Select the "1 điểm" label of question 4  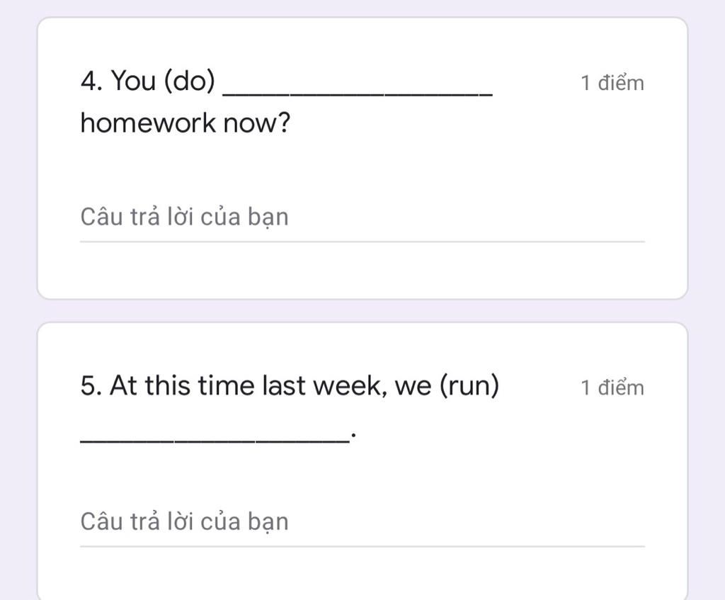(x=612, y=84)
